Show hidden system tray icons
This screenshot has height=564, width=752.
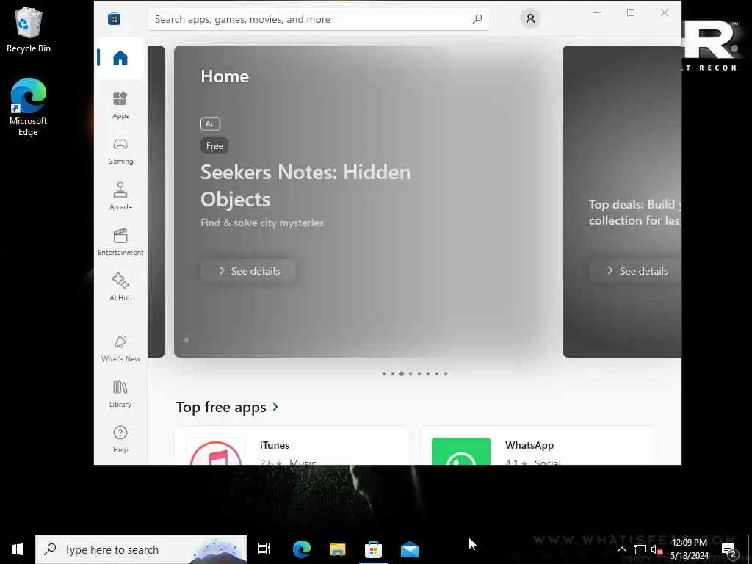[621, 549]
